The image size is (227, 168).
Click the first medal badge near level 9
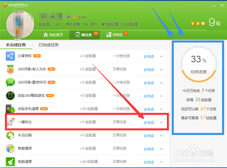[x=193, y=24]
